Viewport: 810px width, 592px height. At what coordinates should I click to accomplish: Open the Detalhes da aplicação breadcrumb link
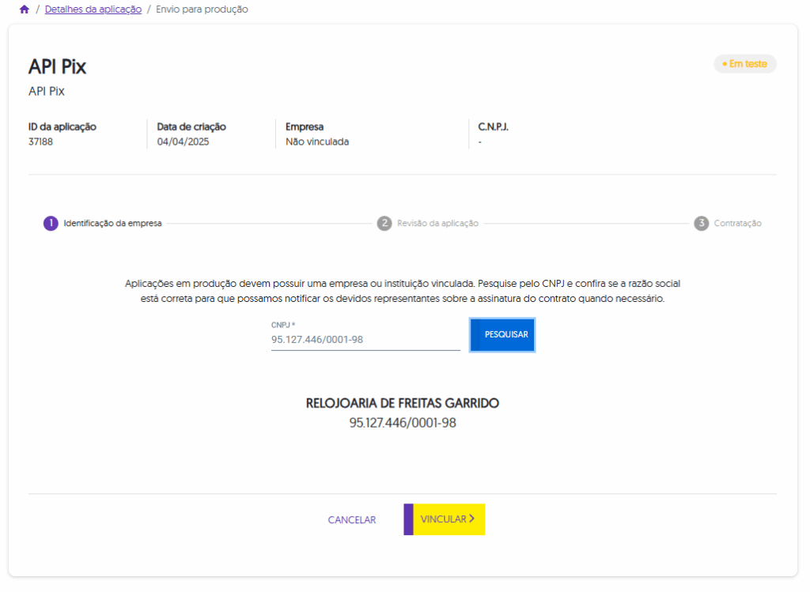tap(93, 9)
